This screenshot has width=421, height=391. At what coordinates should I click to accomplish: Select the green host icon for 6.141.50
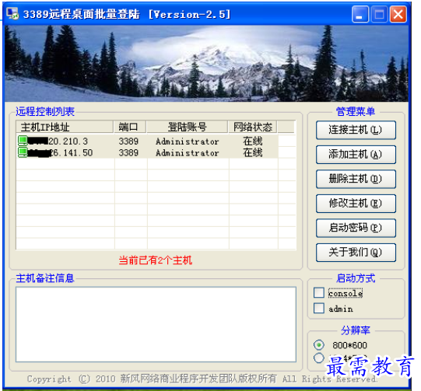click(x=23, y=152)
